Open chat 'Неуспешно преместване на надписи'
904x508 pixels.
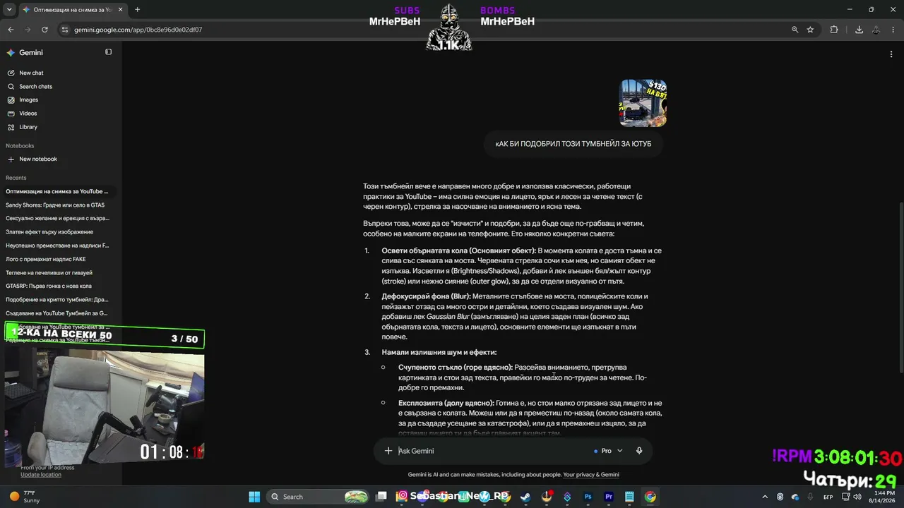pyautogui.click(x=59, y=246)
